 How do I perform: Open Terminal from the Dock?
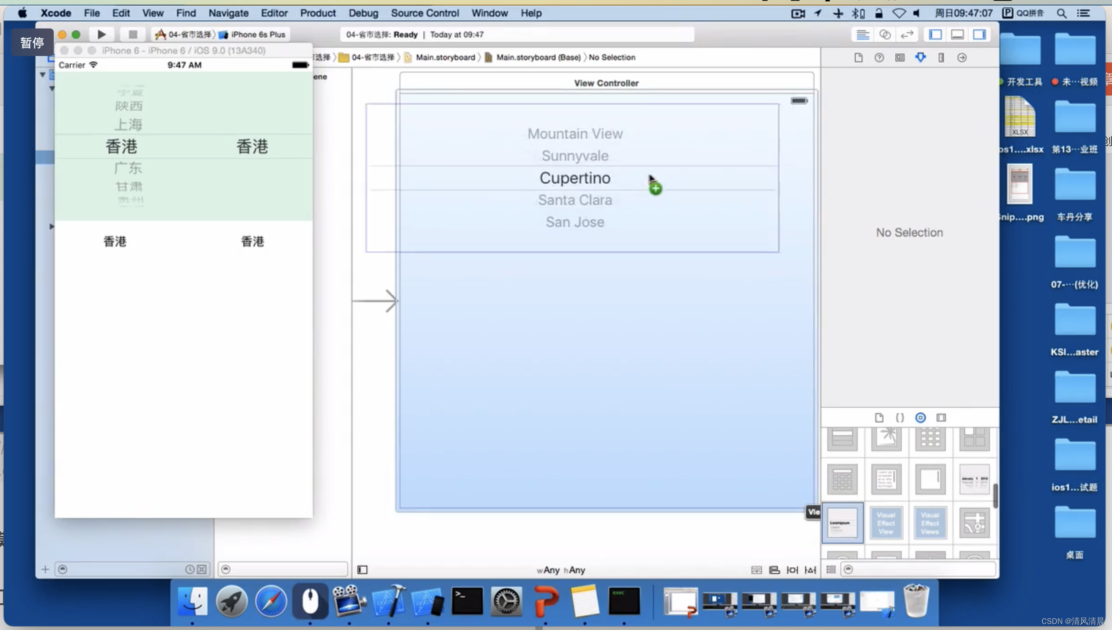[467, 601]
